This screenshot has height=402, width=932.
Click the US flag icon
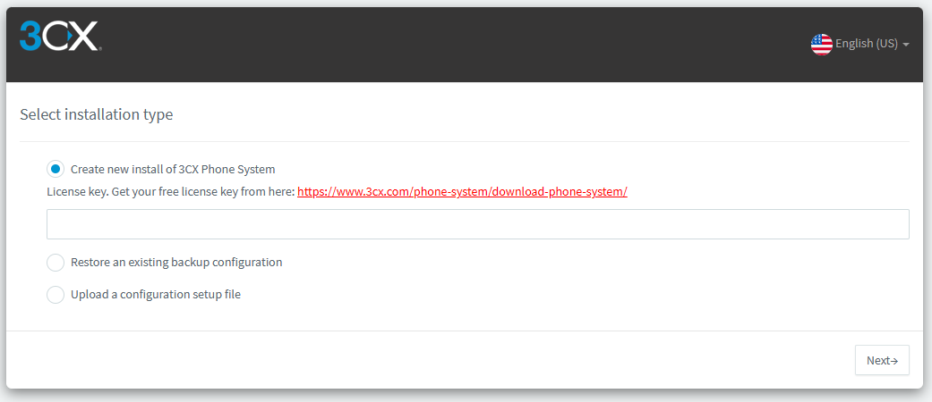(x=822, y=45)
